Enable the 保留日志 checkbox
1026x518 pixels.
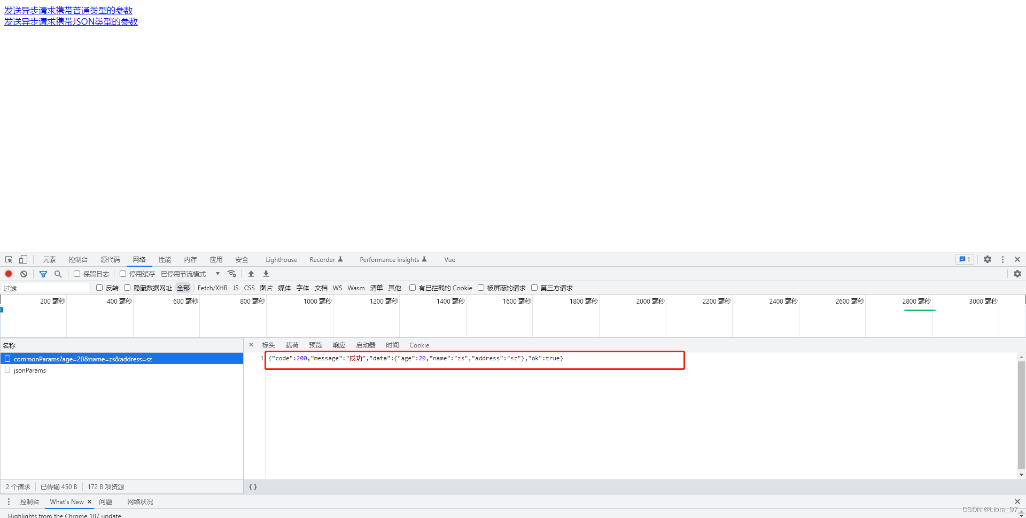(77, 274)
